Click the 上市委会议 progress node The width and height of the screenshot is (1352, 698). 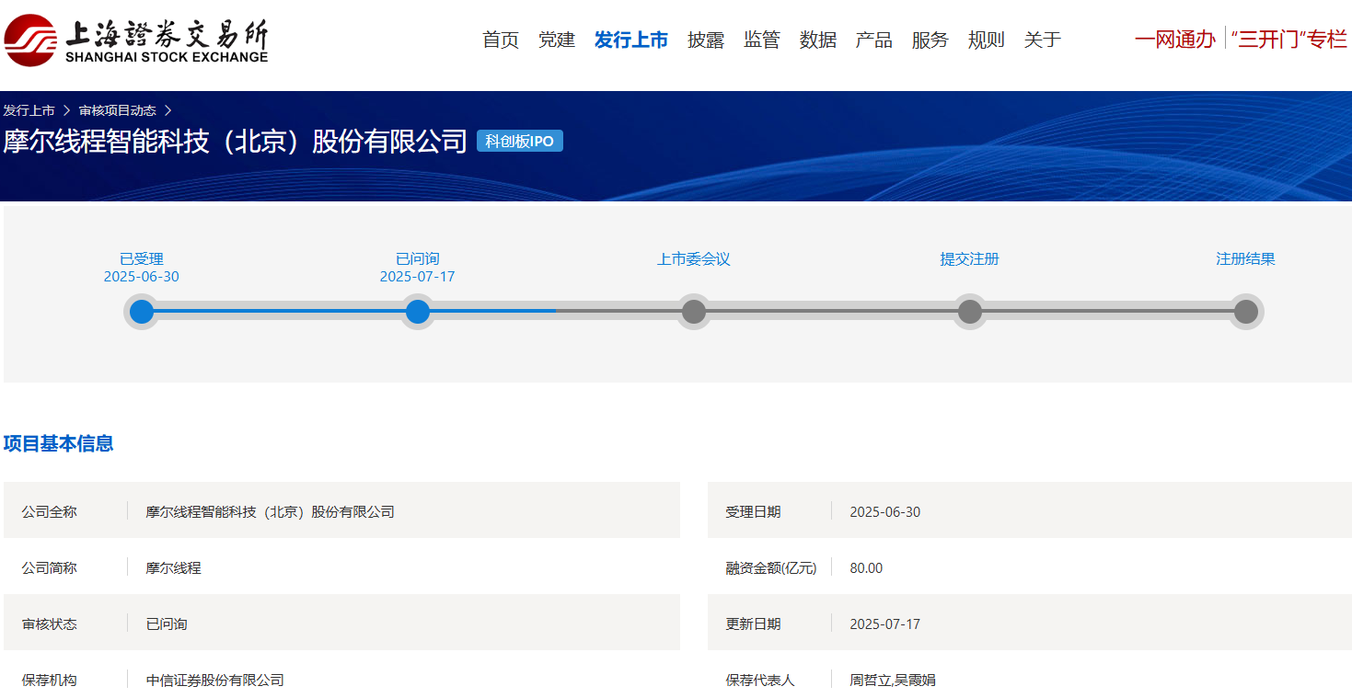pyautogui.click(x=694, y=312)
